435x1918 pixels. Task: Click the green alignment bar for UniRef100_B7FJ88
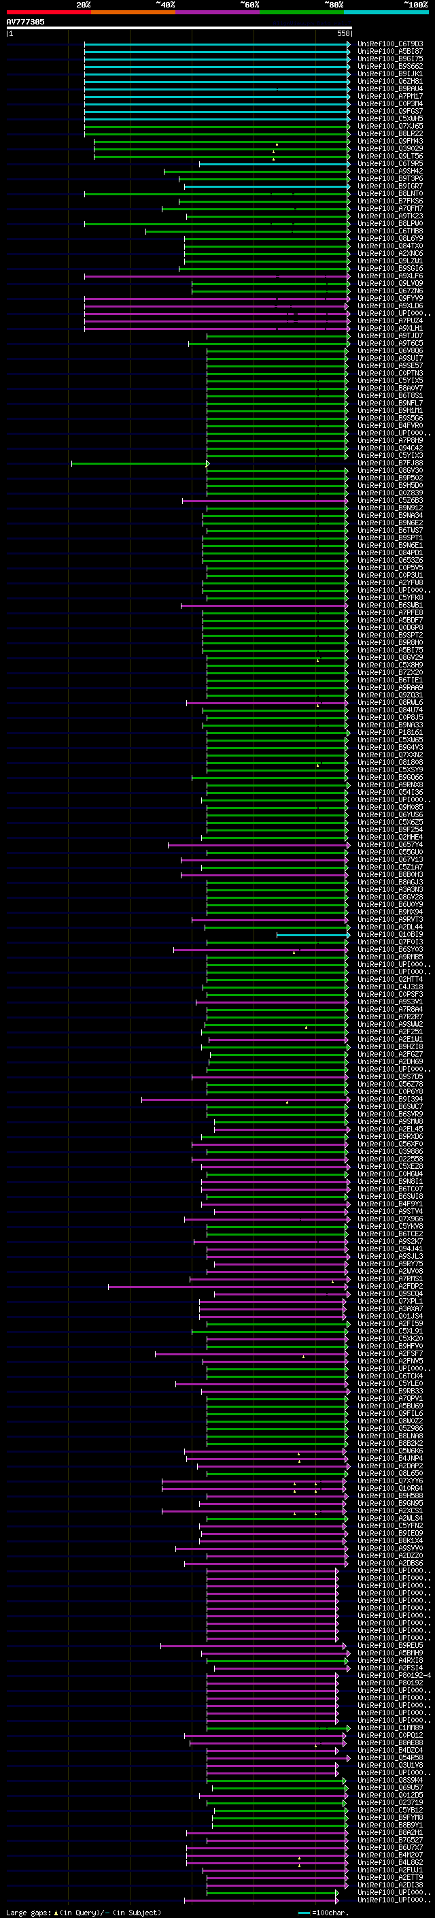[140, 463]
